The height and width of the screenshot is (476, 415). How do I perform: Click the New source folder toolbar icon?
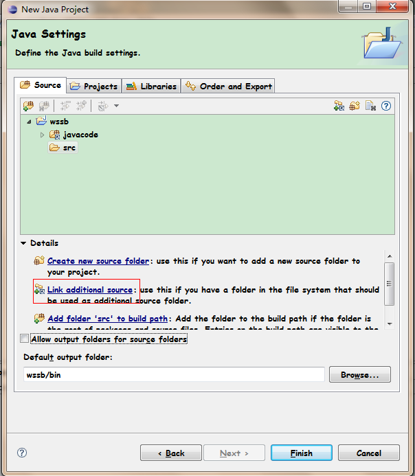355,106
